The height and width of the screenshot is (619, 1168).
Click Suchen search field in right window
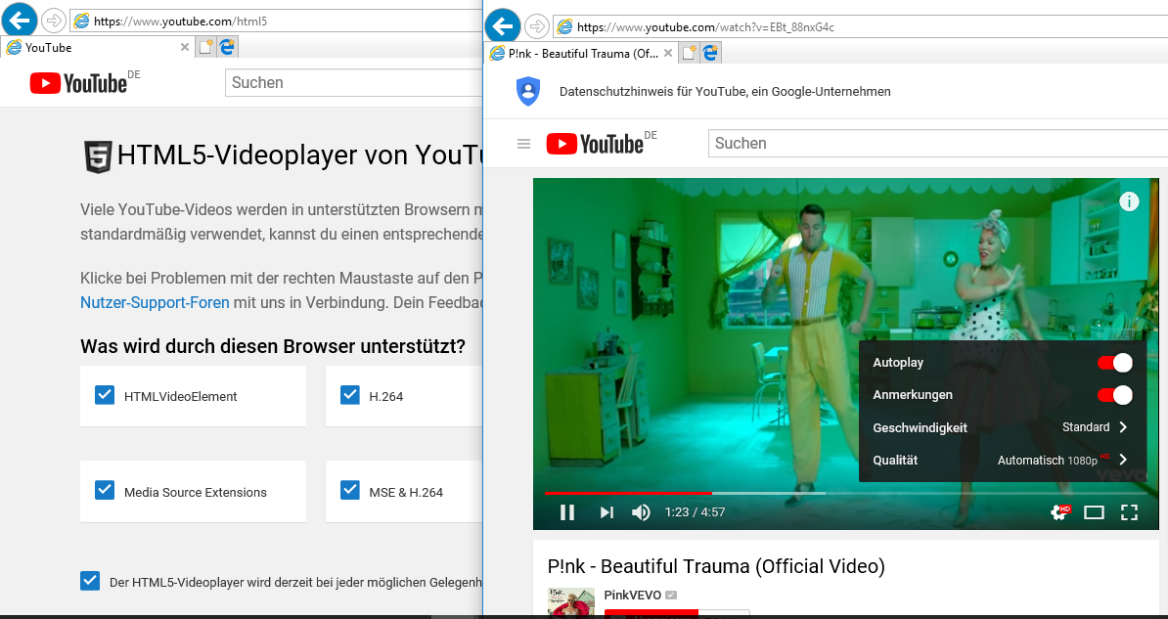(x=937, y=143)
